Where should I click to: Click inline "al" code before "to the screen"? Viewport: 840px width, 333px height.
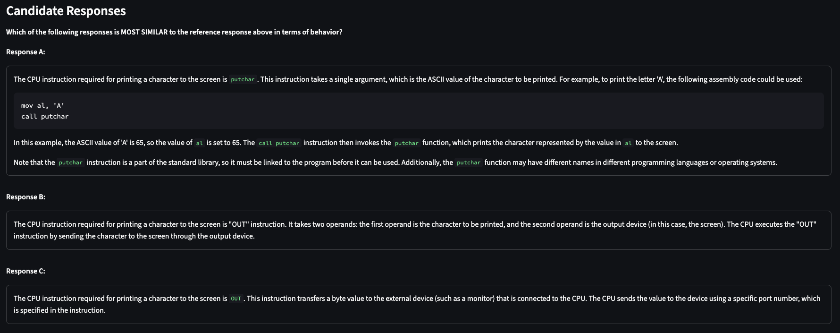pyautogui.click(x=628, y=143)
